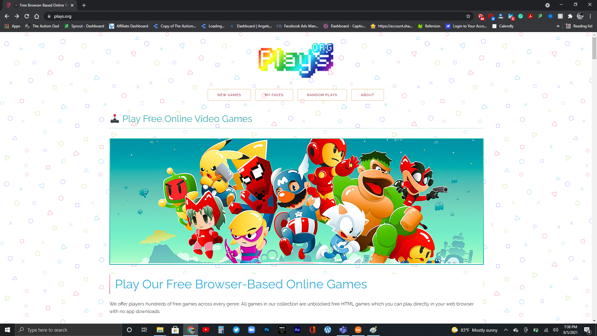Open the Windows Start menu
Screen dimensions: 597x336
click(x=7, y=330)
